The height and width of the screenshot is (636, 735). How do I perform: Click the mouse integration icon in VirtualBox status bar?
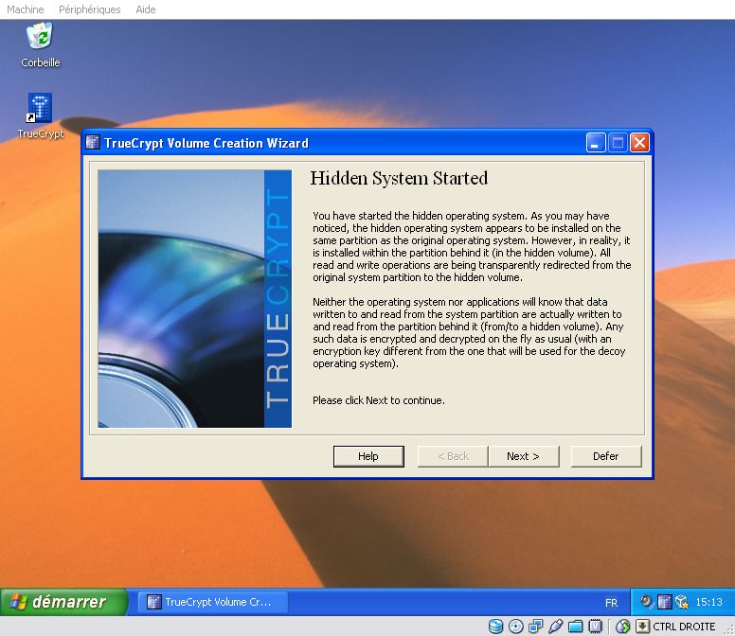pos(622,627)
